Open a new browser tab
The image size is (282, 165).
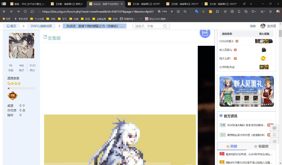pyautogui.click(x=251, y=4)
